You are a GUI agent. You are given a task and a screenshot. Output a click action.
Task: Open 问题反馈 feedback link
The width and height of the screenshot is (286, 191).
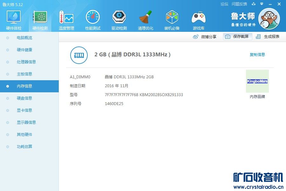pos(239,4)
